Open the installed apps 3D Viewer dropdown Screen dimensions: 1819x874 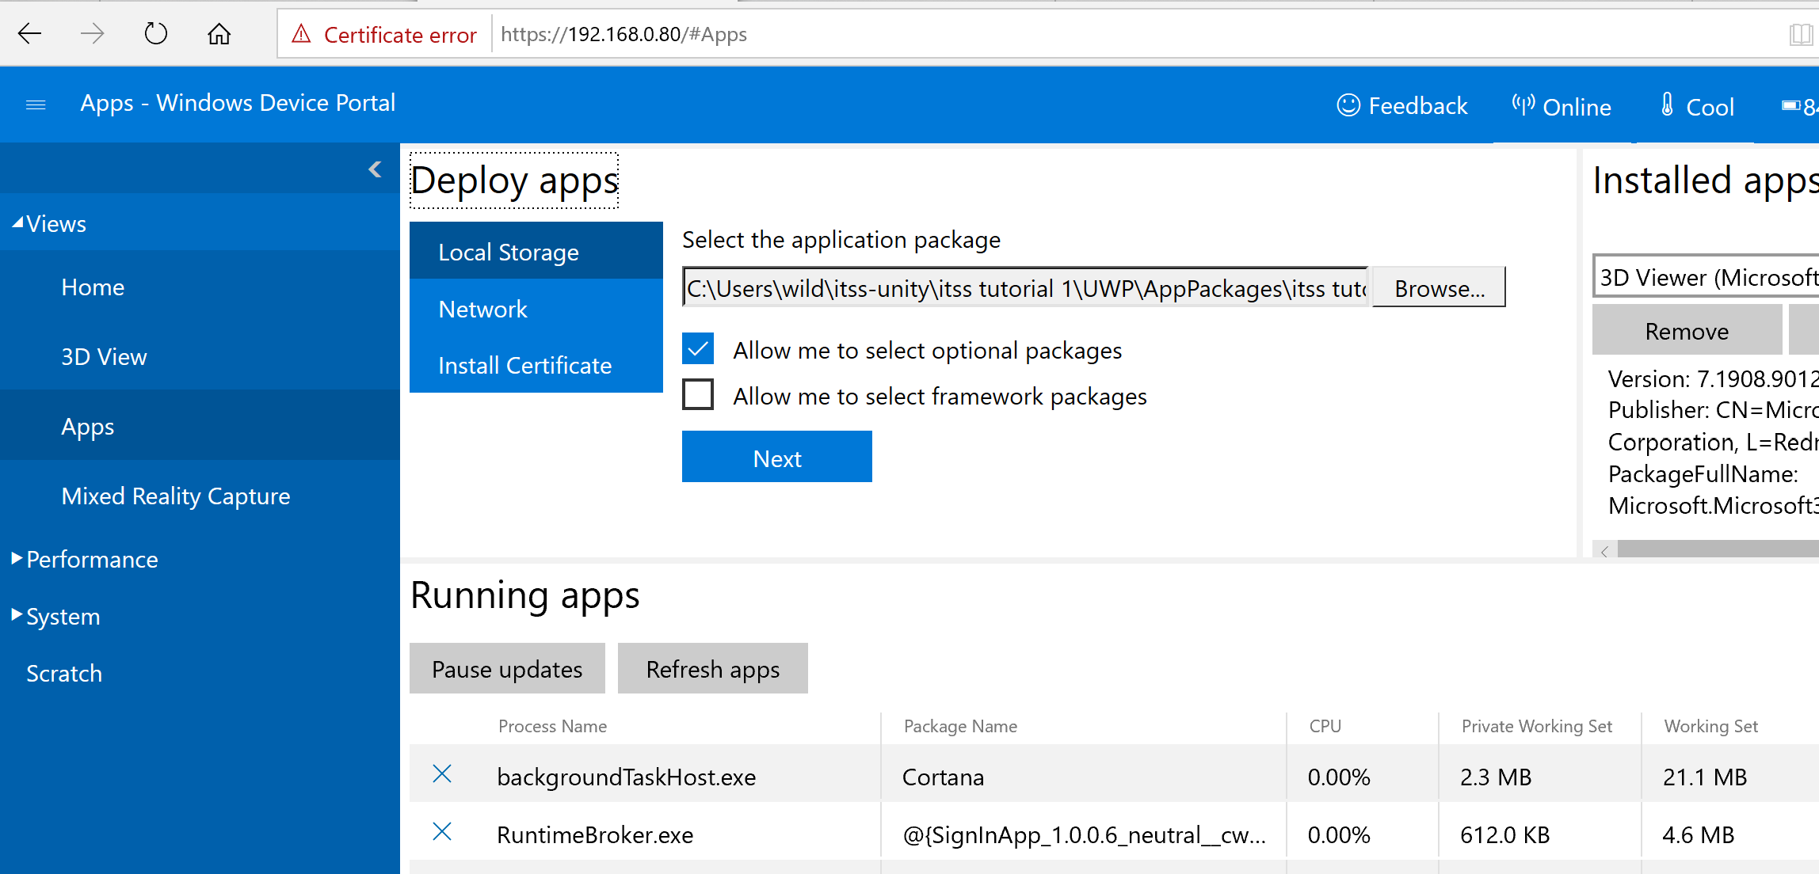pyautogui.click(x=1703, y=277)
